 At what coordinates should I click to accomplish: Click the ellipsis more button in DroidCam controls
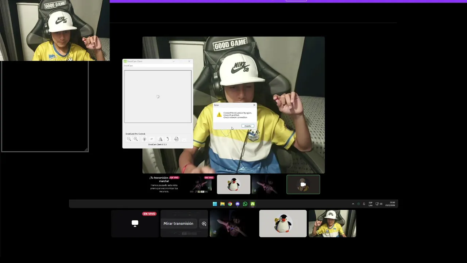coord(184,140)
